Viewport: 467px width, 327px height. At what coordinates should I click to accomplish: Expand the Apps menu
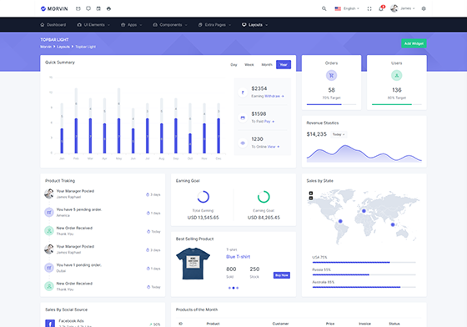132,25
